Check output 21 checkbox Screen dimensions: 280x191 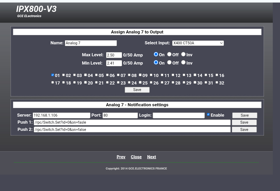[x=96, y=82]
